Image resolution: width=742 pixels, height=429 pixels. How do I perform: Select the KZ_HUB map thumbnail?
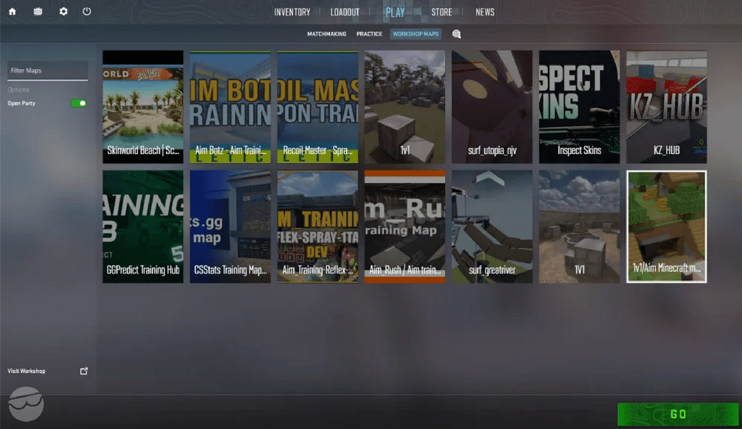(x=666, y=107)
